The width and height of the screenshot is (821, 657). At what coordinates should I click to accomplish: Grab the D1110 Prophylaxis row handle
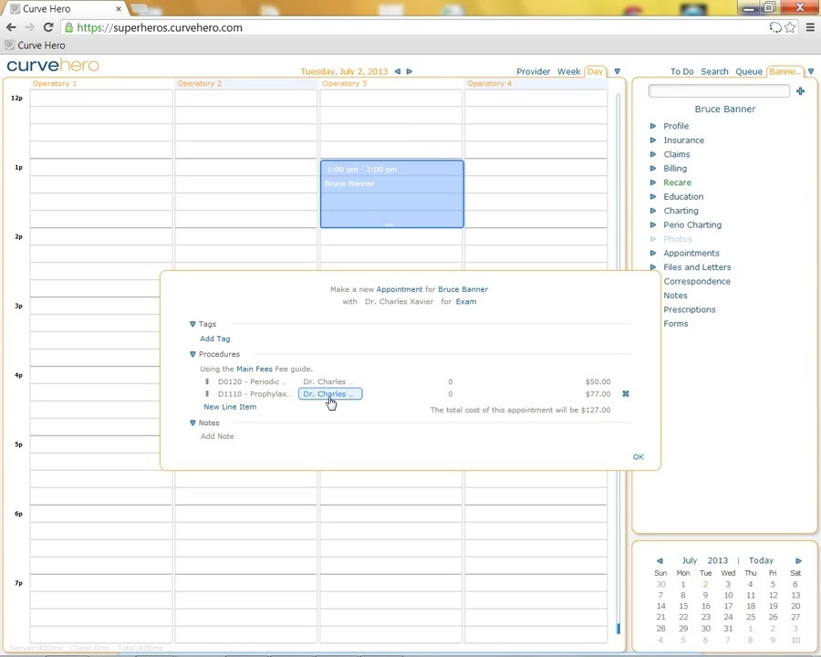point(207,393)
